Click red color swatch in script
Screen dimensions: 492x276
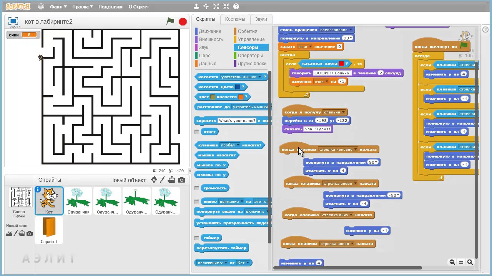coord(341,64)
